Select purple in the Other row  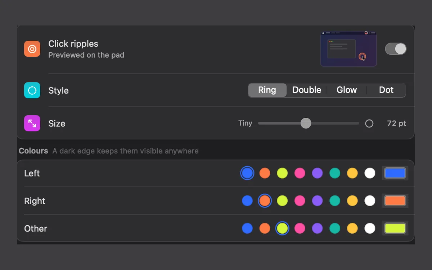pyautogui.click(x=317, y=228)
